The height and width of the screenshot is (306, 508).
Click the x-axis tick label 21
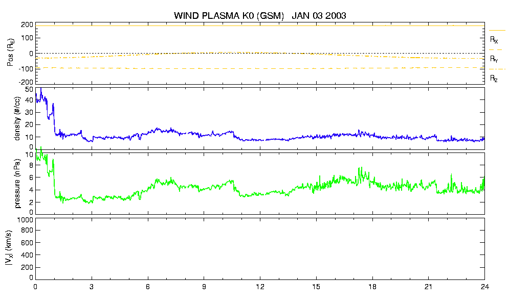tap(428, 287)
